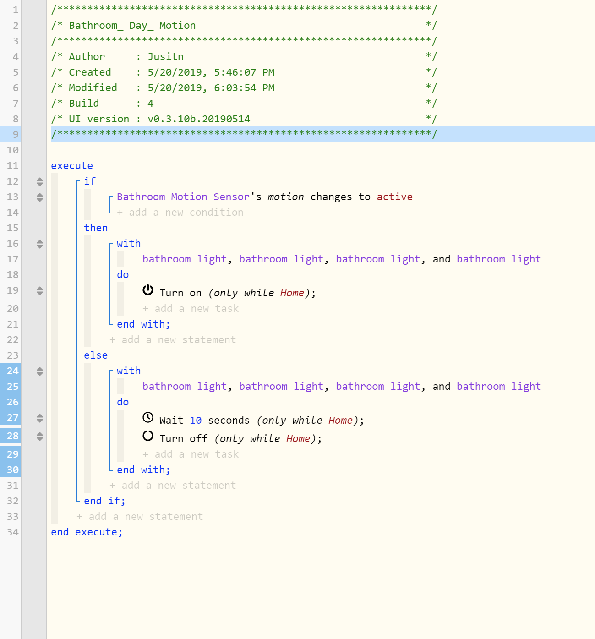Click the power icon beside Turn on
Image resolution: width=595 pixels, height=639 pixels.
coord(148,290)
